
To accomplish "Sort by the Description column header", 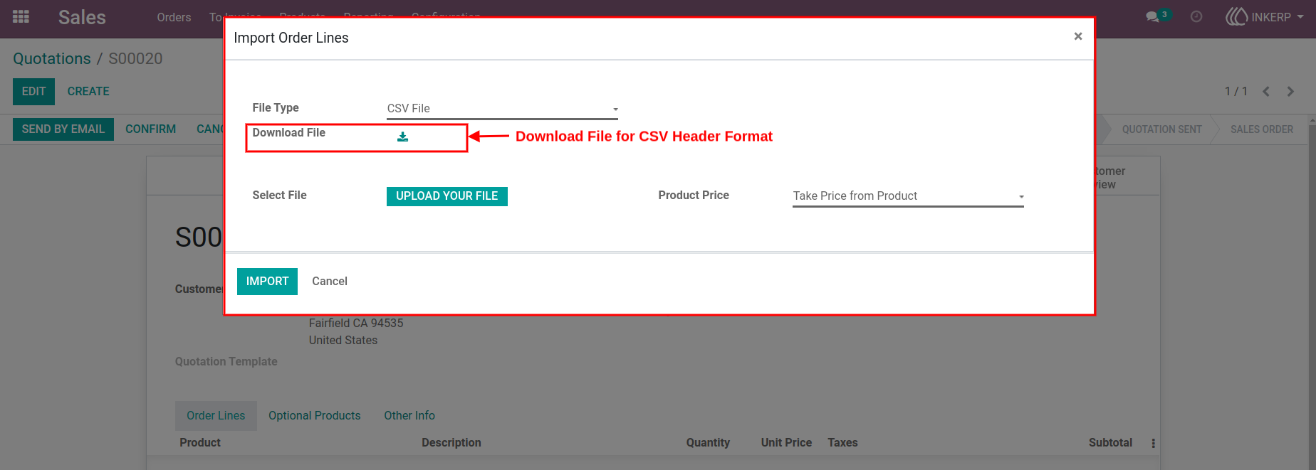I will (x=451, y=443).
